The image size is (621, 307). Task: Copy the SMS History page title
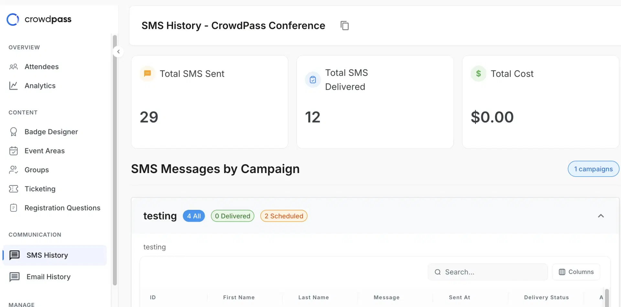click(344, 25)
